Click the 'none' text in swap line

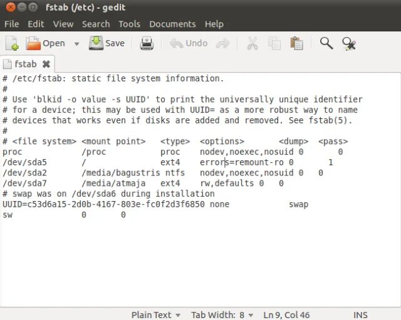[x=220, y=205]
